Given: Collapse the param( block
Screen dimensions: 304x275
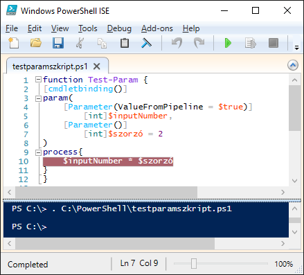Looking at the screenshot, I should [38, 99].
